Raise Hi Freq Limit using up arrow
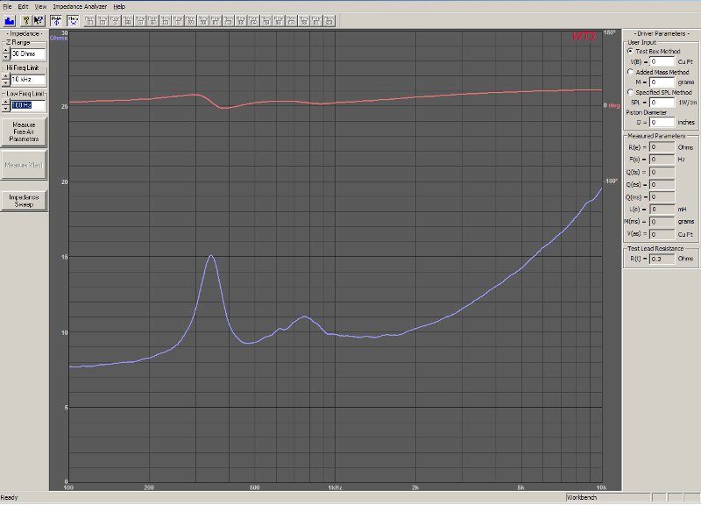This screenshot has height=505, width=701. [x=6, y=76]
